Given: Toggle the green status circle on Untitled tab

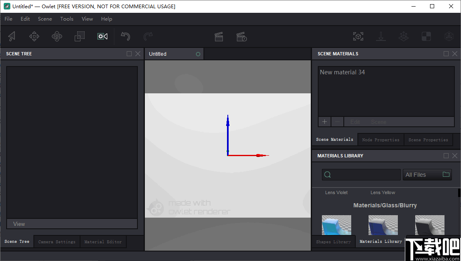Looking at the screenshot, I should (198, 54).
